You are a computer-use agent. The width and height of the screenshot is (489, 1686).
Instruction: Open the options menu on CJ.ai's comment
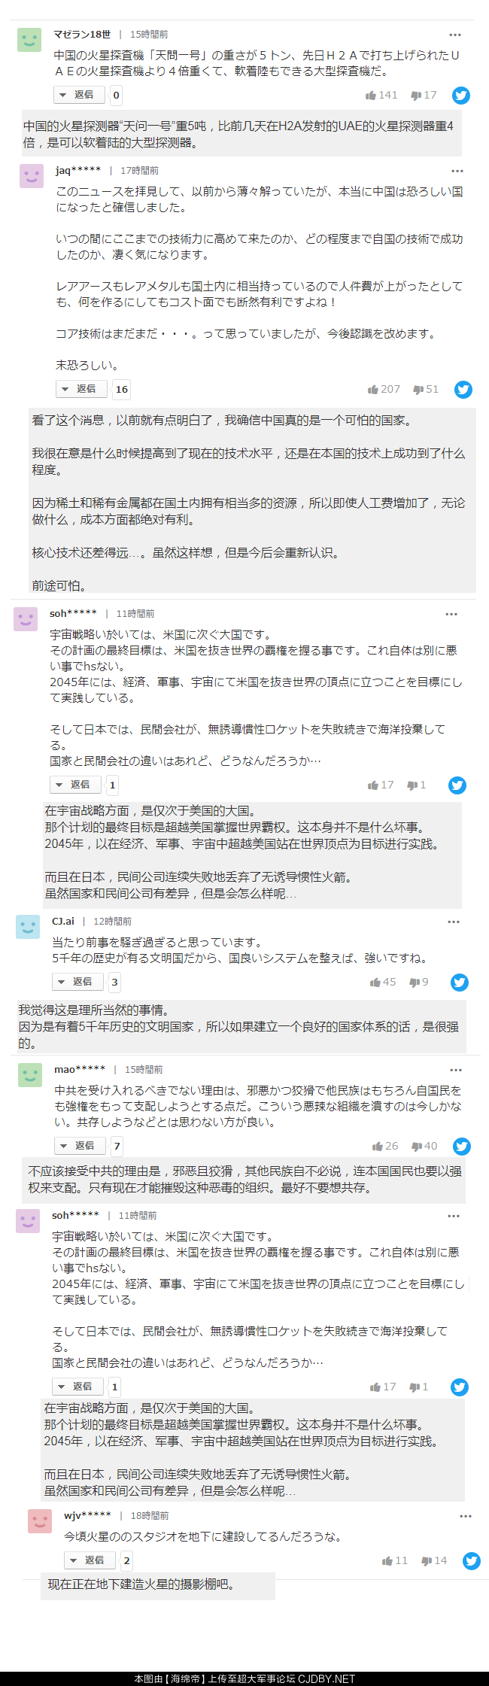click(x=454, y=921)
